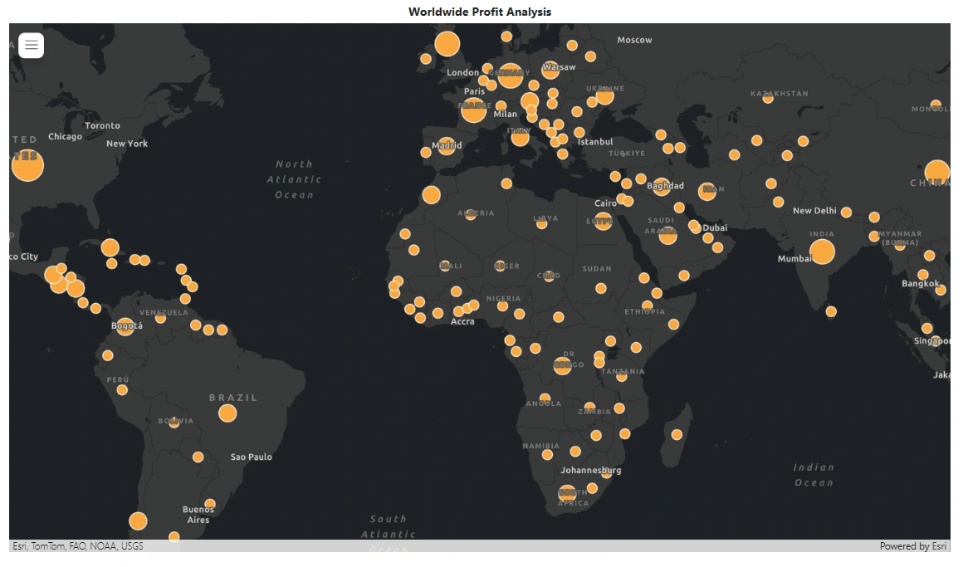Click the Buenos Aires city label

coord(198,515)
